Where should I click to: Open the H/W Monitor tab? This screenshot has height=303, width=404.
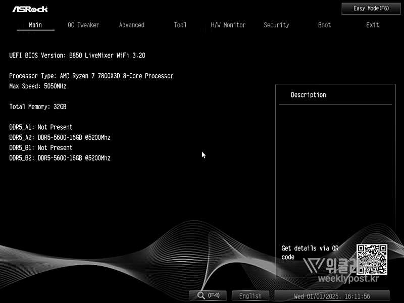click(x=228, y=25)
